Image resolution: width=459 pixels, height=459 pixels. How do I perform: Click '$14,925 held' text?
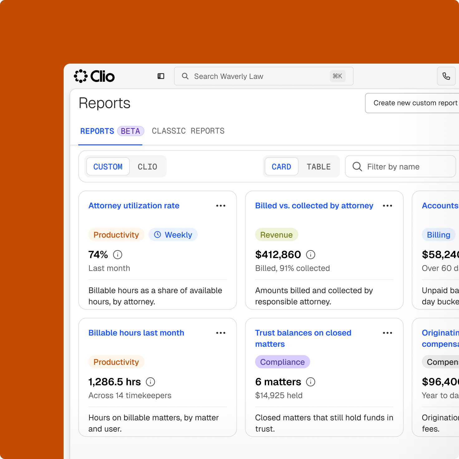point(279,395)
